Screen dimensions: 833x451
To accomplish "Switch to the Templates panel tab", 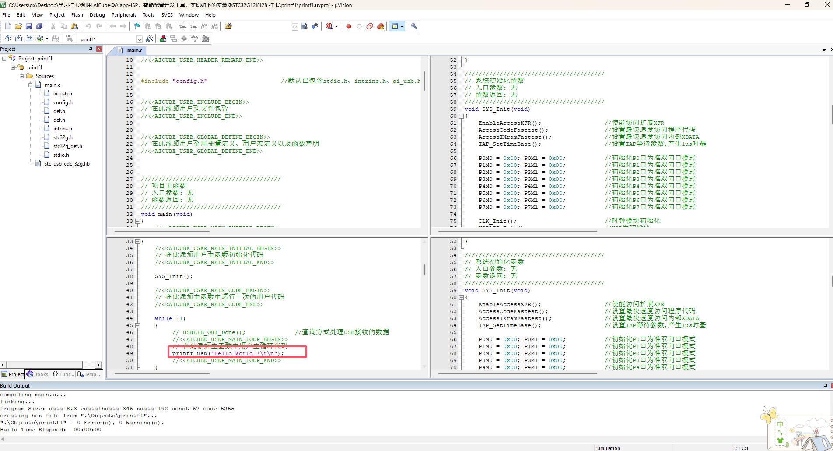I will coord(89,374).
